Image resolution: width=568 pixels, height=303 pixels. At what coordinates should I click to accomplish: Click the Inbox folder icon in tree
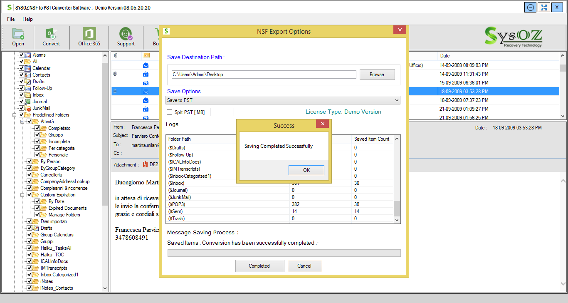(x=27, y=95)
